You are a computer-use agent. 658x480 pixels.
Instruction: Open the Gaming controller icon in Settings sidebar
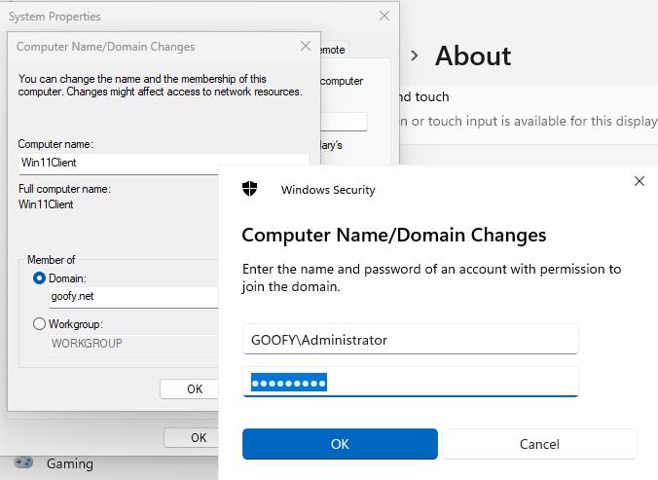[23, 462]
